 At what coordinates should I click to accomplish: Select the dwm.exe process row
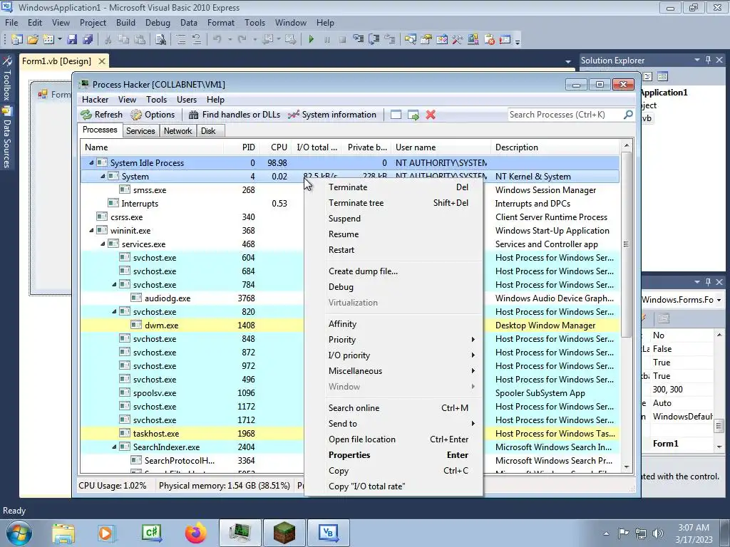tap(350, 325)
